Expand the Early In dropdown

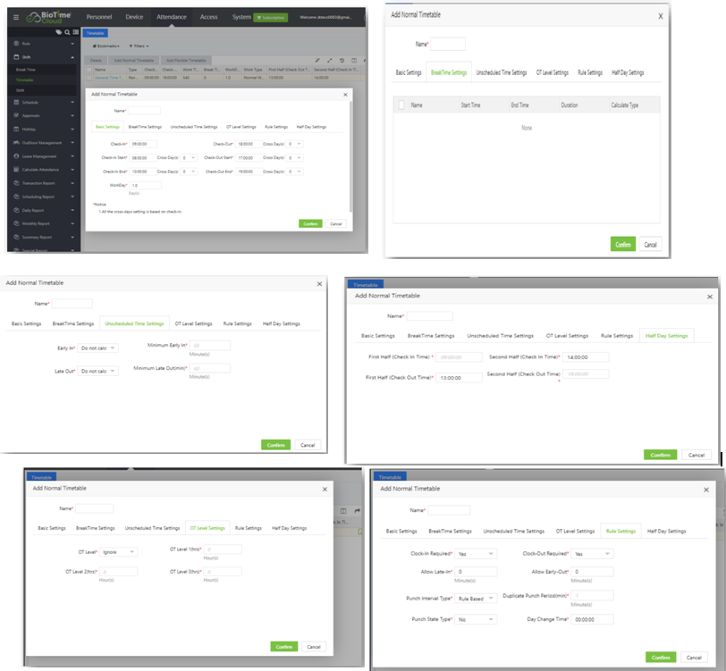(x=97, y=347)
